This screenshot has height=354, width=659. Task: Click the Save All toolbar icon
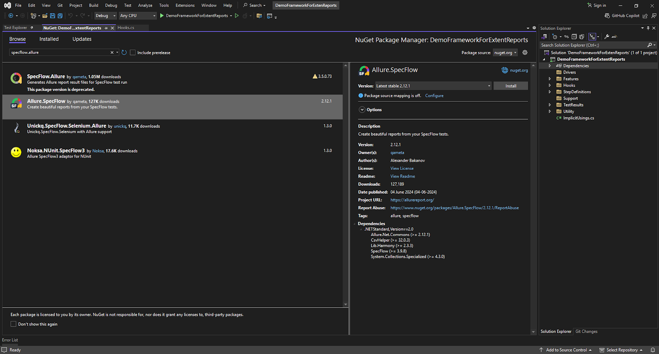[x=60, y=16]
